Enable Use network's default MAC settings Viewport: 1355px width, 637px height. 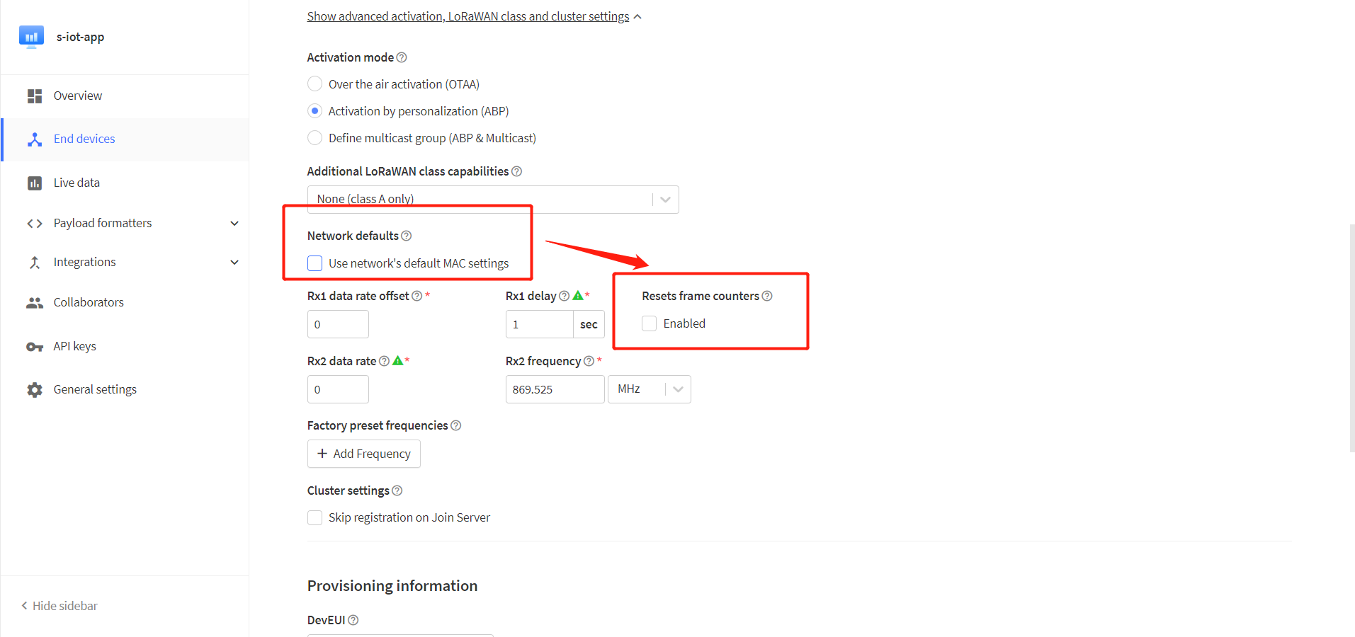click(x=315, y=263)
